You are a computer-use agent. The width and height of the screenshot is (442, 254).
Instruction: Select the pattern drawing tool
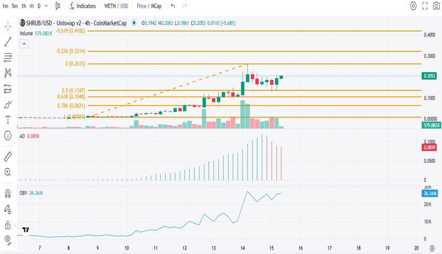[8, 73]
